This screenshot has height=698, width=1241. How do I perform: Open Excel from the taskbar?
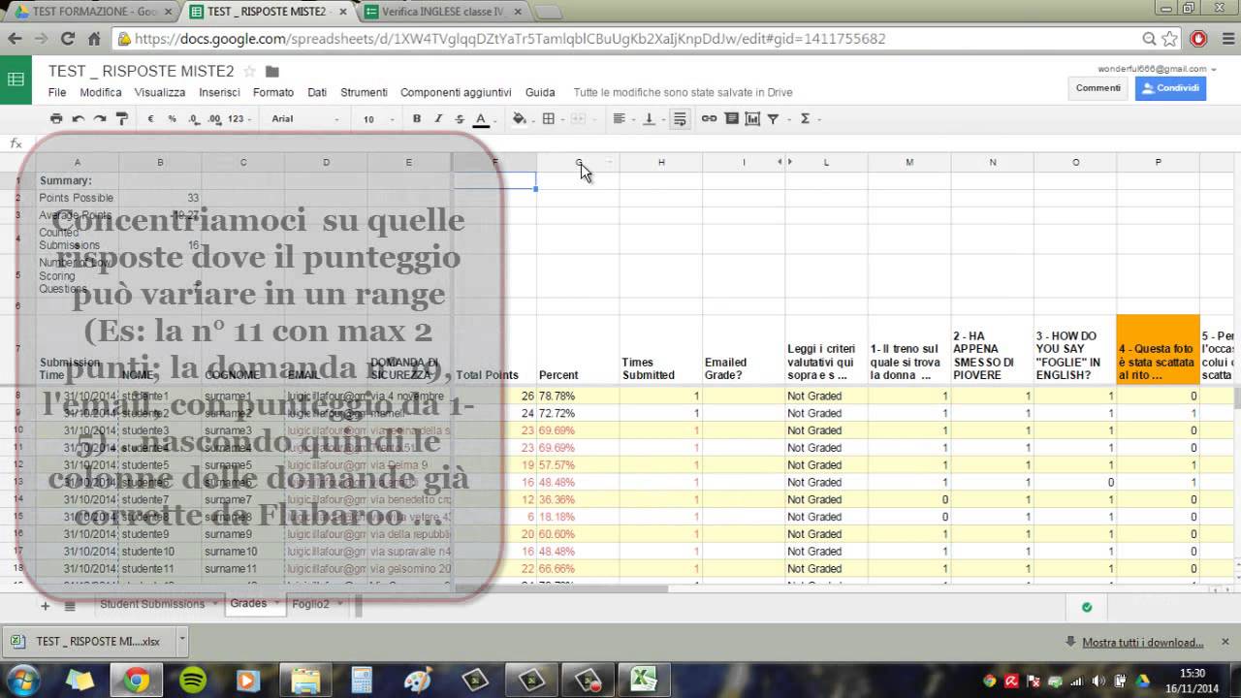coord(645,680)
